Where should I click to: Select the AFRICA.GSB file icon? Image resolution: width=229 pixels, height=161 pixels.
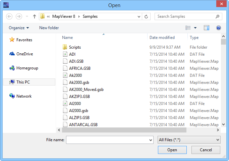(x=65, y=68)
